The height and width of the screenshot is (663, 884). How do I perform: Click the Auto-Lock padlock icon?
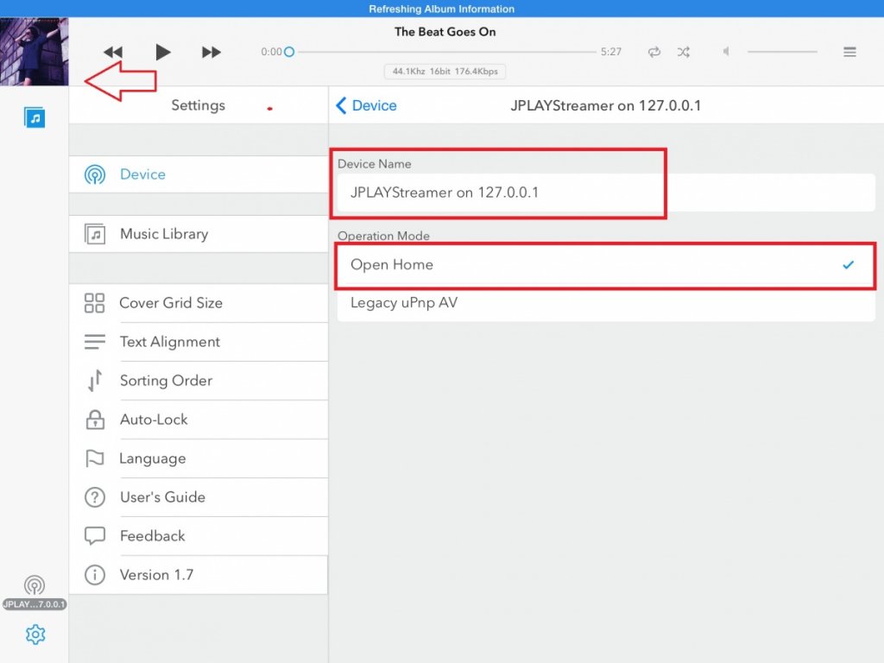click(x=95, y=420)
